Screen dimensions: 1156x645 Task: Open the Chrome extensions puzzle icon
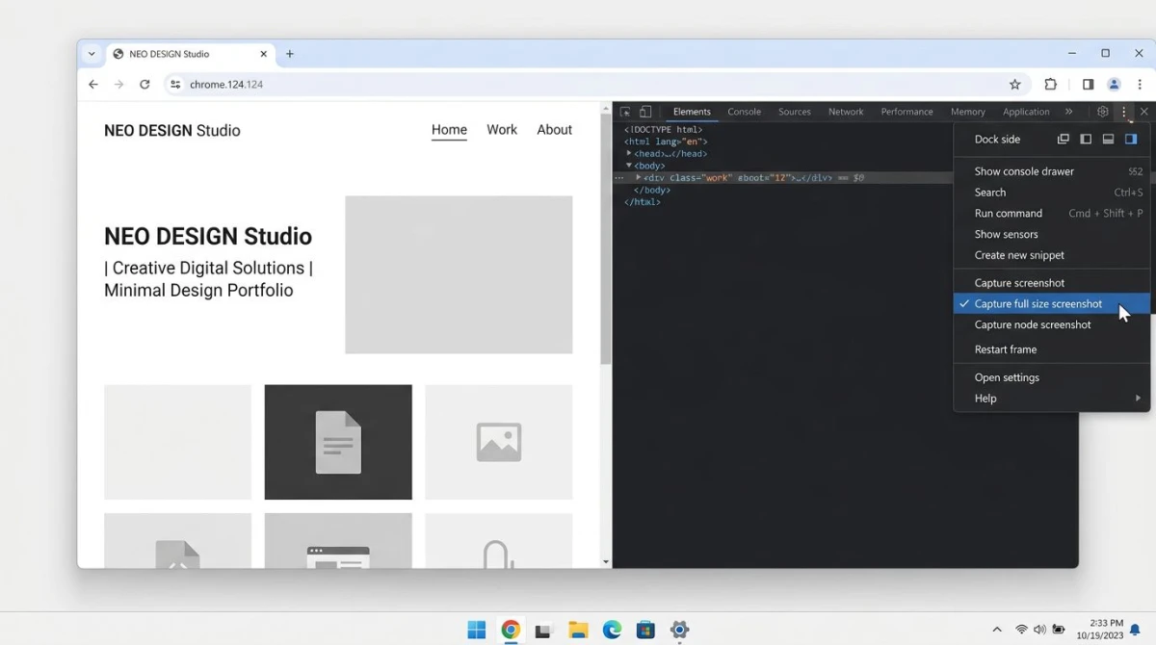pyautogui.click(x=1051, y=85)
